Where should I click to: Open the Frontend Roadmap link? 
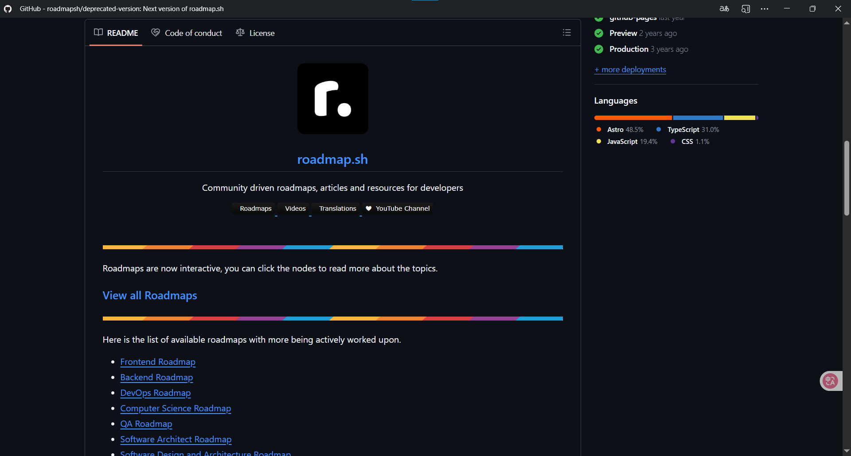pyautogui.click(x=158, y=362)
